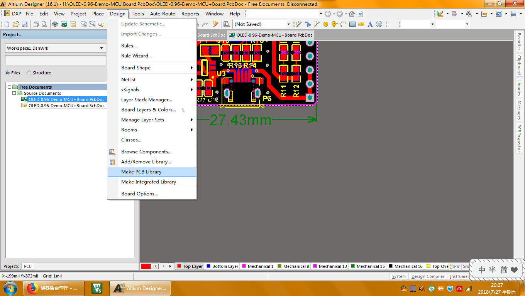Click the Home navigation icon
This screenshot has height=296, width=525.
[352, 14]
